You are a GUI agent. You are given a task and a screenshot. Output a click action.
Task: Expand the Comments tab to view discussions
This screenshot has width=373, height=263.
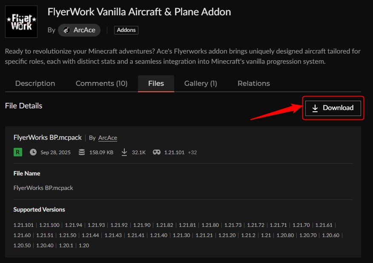(101, 83)
